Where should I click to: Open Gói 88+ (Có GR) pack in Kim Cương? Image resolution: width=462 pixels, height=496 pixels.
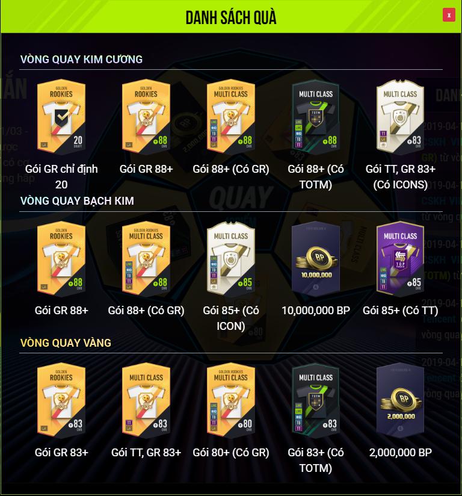[231, 116]
